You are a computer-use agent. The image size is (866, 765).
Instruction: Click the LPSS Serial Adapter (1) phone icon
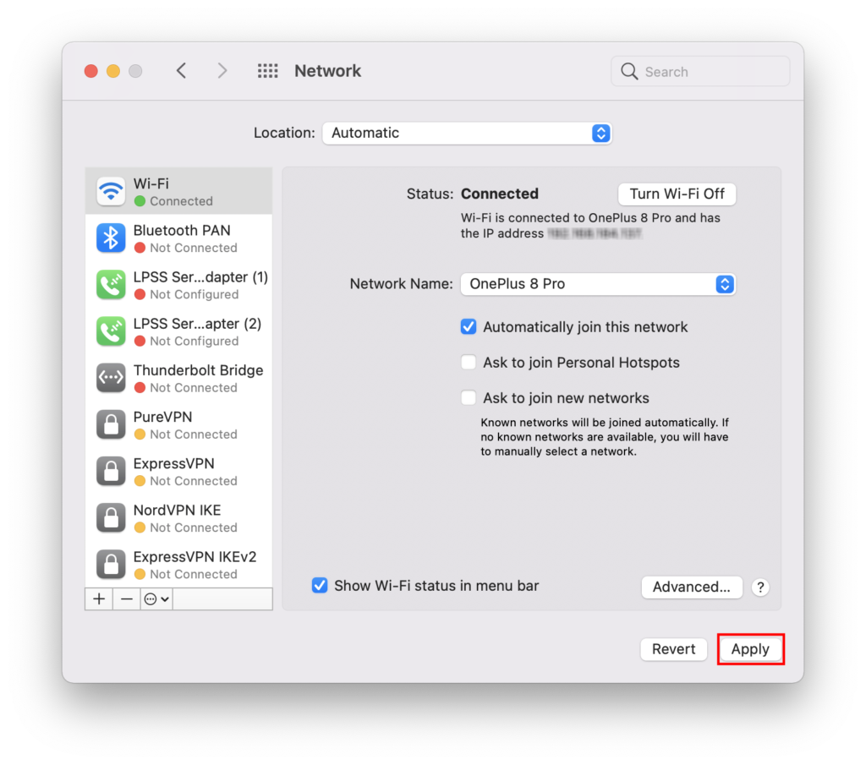[111, 285]
